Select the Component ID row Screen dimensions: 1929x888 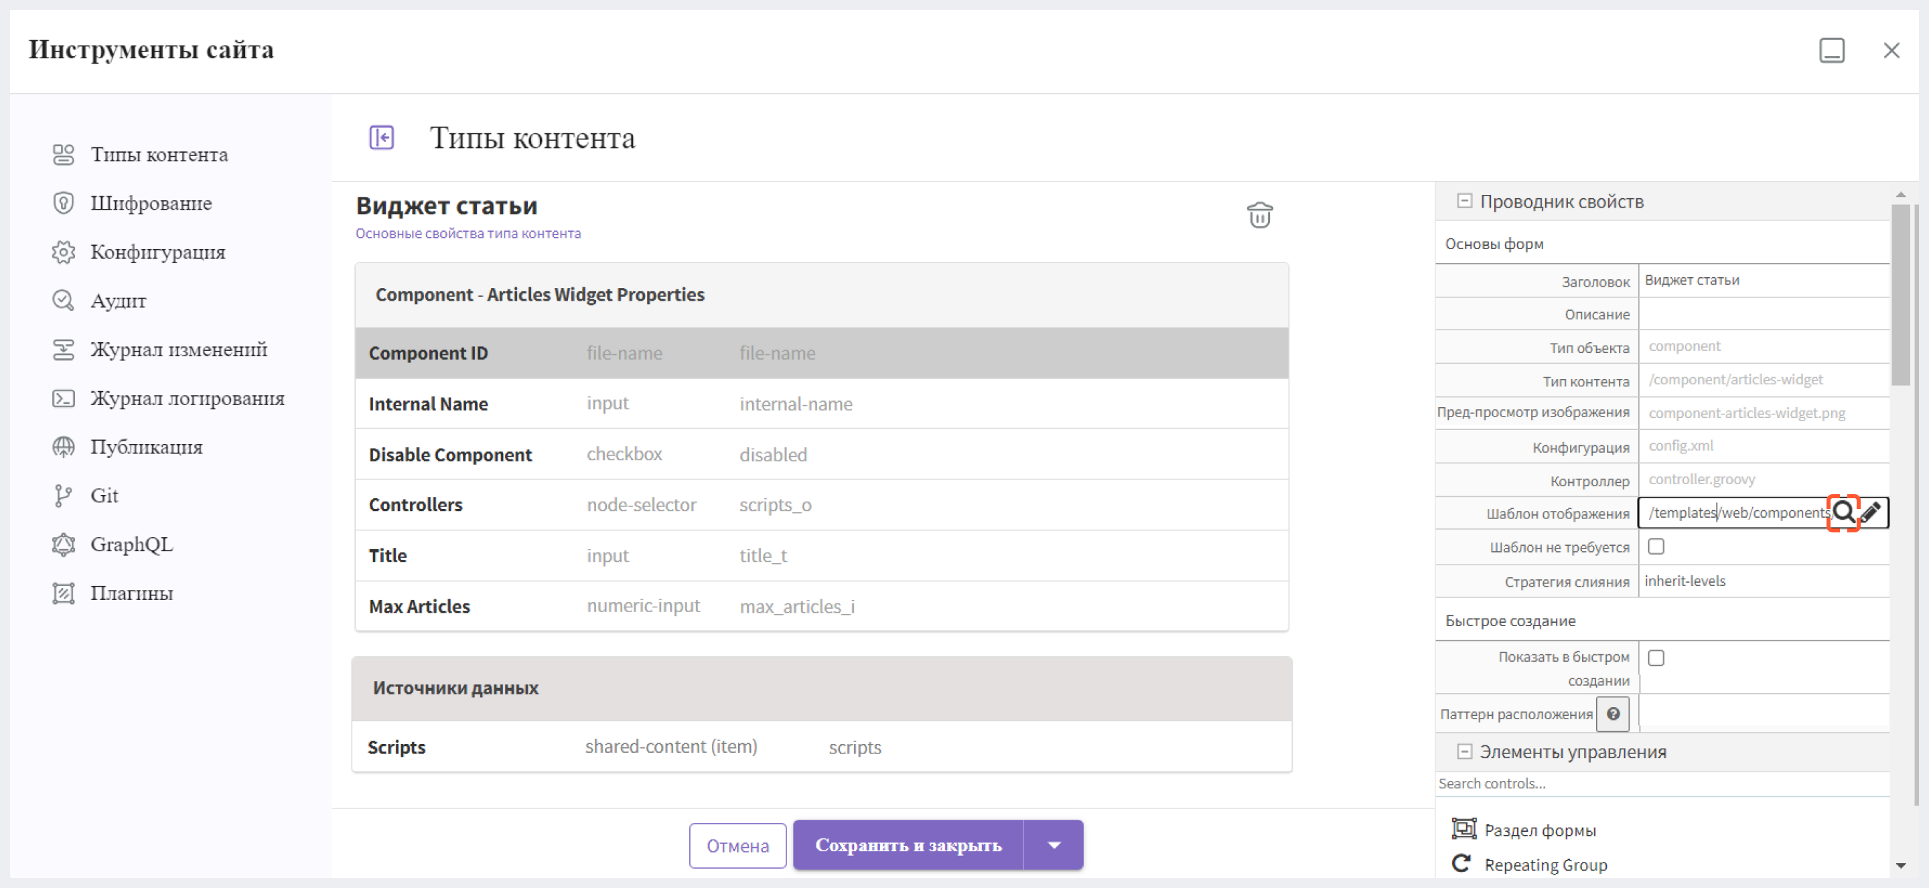821,353
